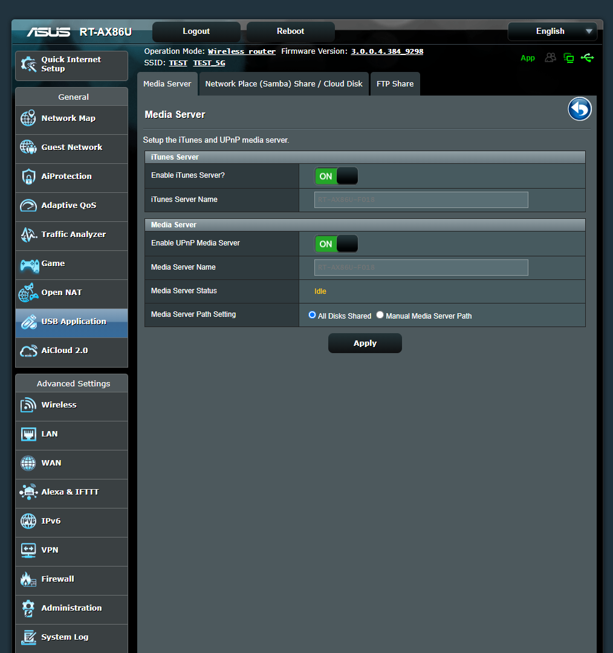Viewport: 613px width, 653px height.
Task: Click the Open NAT icon
Action: coord(28,293)
